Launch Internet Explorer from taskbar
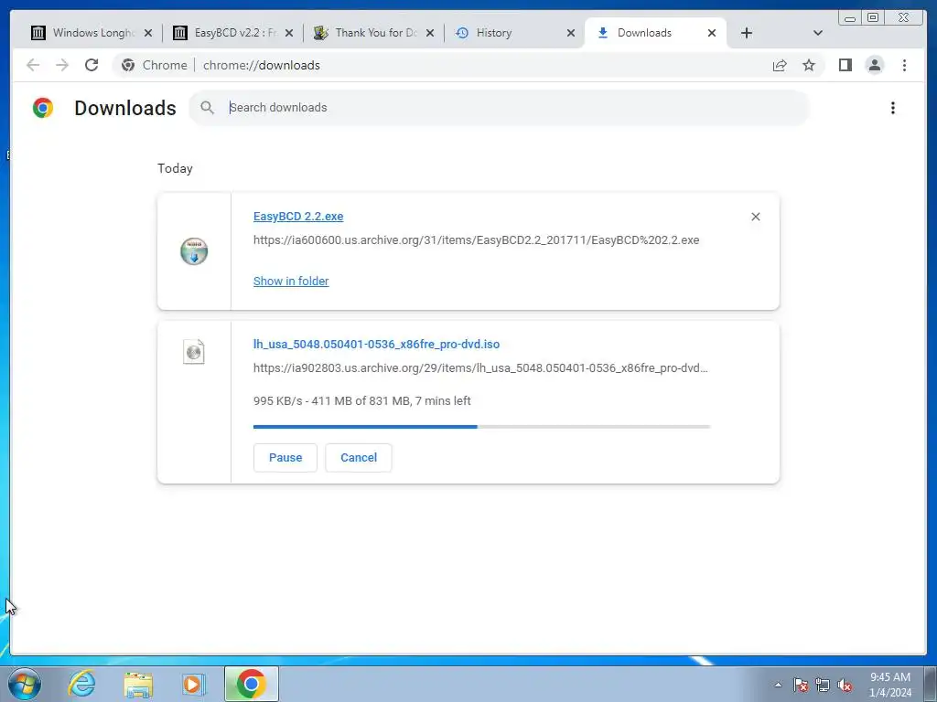The height and width of the screenshot is (702, 937). [81, 684]
